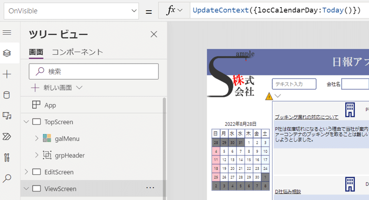Collapse the TopScreen node

point(26,122)
